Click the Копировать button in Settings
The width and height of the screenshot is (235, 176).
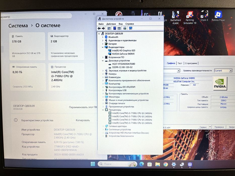[x=83, y=120]
